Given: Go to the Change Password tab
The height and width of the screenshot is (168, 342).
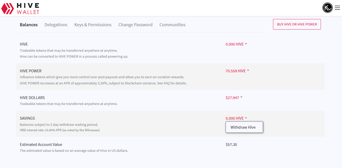Looking at the screenshot, I should [x=135, y=25].
